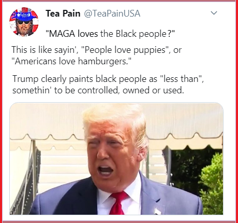Click the man's open mouth in photo
Viewport: 238px width, 223px height.
(x=106, y=171)
